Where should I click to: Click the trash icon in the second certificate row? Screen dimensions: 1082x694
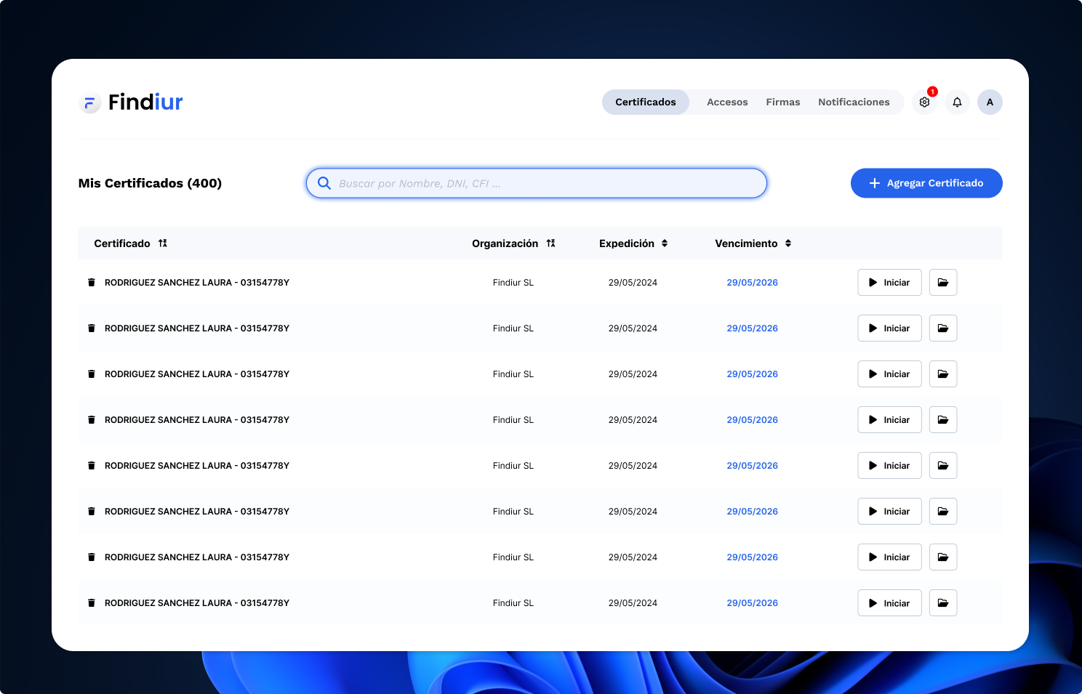point(92,328)
